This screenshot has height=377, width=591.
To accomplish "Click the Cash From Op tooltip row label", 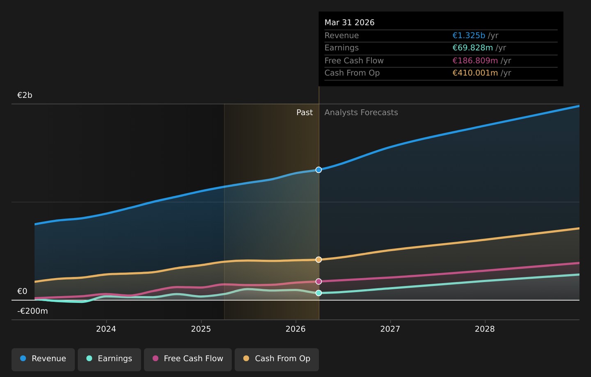I will (352, 73).
